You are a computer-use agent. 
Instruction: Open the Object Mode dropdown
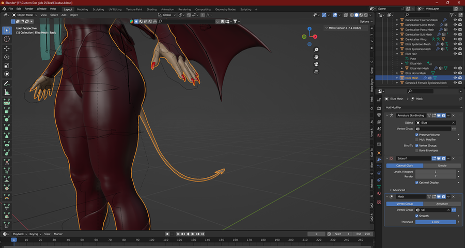tap(26, 15)
